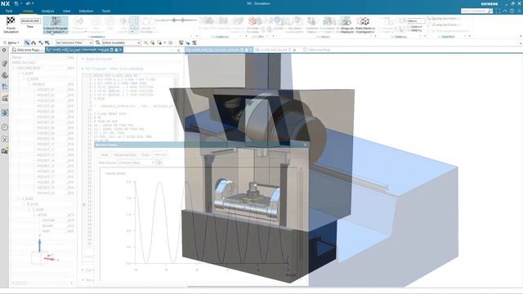Open the Machine Tool Navigator sidebar icon

click(5, 87)
